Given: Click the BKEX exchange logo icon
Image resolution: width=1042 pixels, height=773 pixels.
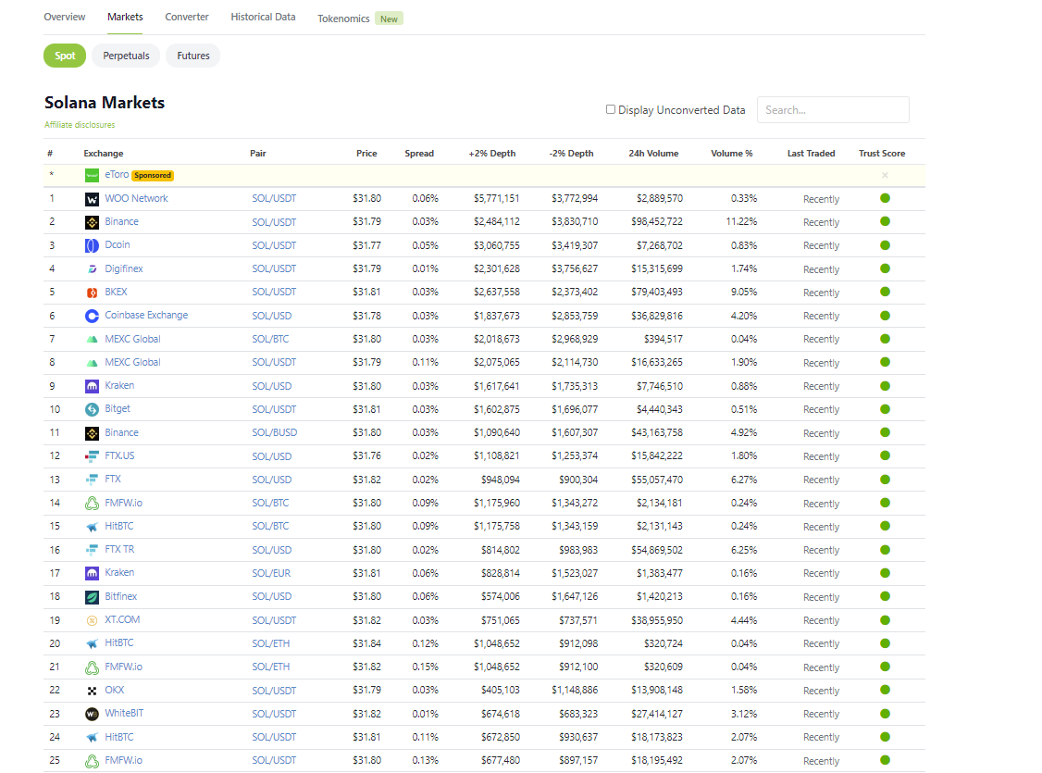Looking at the screenshot, I should pos(92,293).
